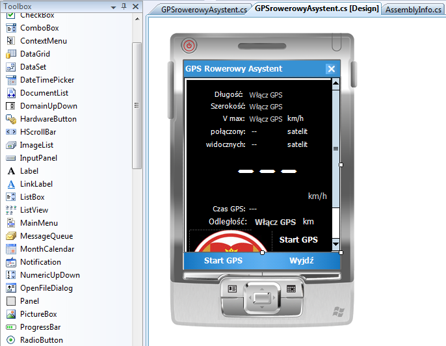Select the 'połączony:' label

228,132
